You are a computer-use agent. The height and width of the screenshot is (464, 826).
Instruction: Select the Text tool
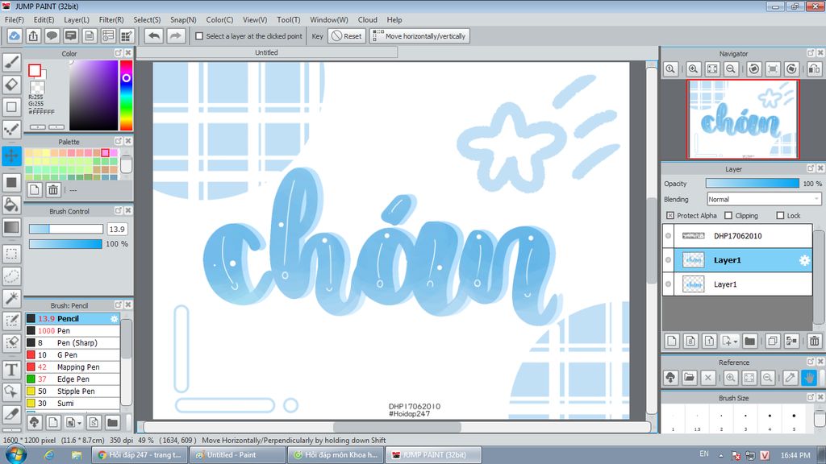(x=11, y=370)
